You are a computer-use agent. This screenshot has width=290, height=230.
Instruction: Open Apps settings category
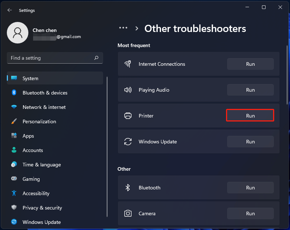click(55, 136)
